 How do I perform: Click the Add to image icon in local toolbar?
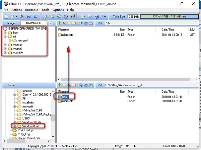click(81, 85)
